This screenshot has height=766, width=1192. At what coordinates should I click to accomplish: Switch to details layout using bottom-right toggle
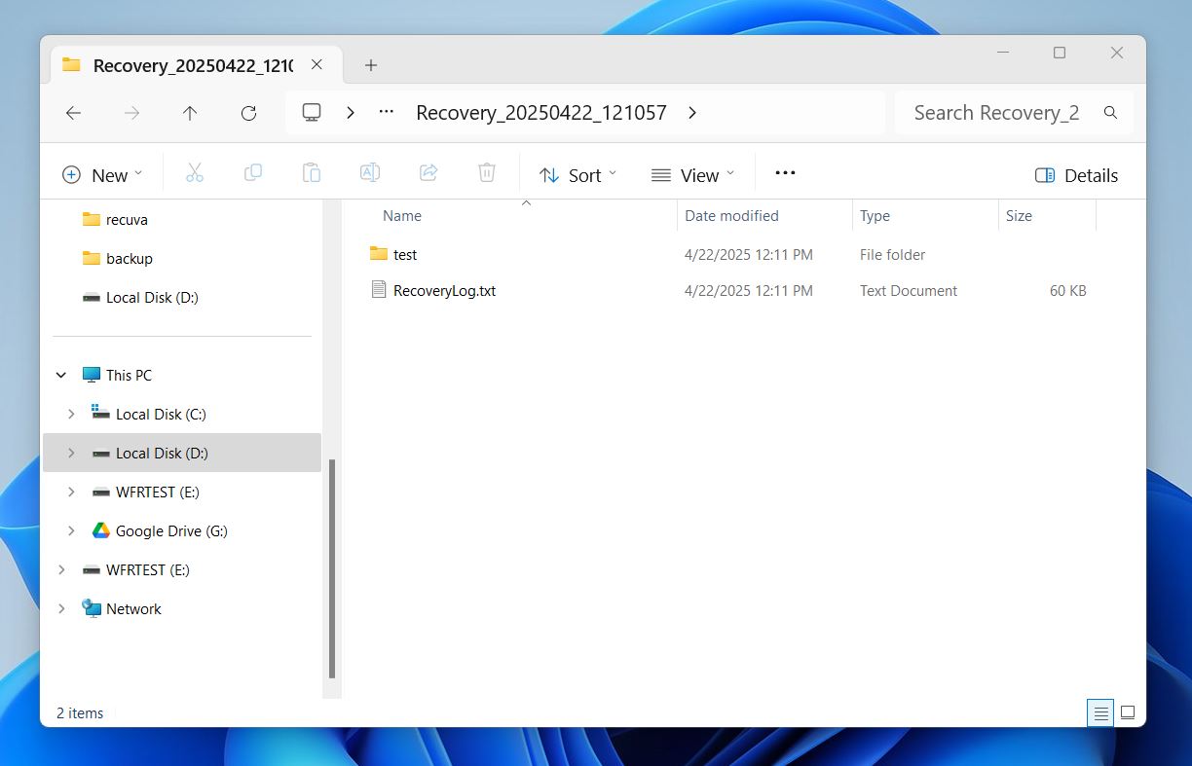click(x=1099, y=712)
